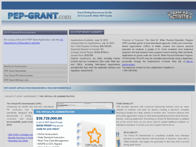Screen dimensions: 196x147
Task: Click 'Real-Time Data Management' bullet in popup
Action: pos(53,141)
